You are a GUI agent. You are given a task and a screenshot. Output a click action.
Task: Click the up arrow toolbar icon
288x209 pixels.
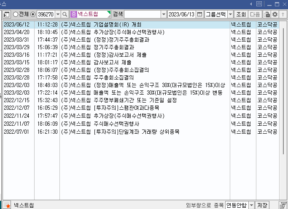(283, 14)
